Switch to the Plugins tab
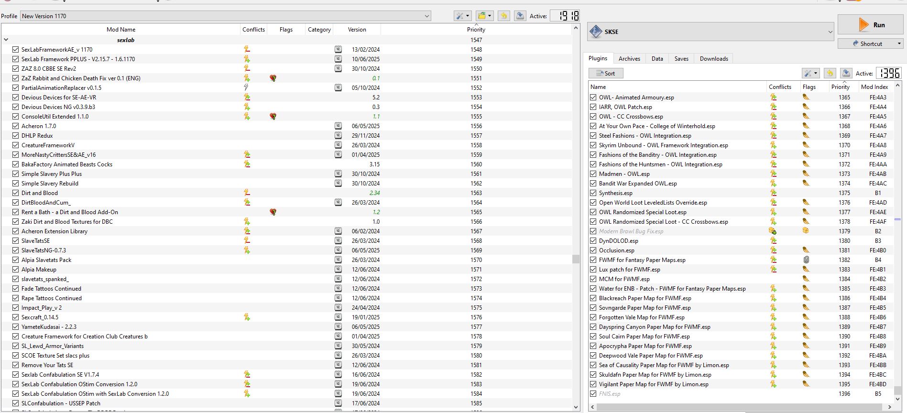 pyautogui.click(x=598, y=58)
